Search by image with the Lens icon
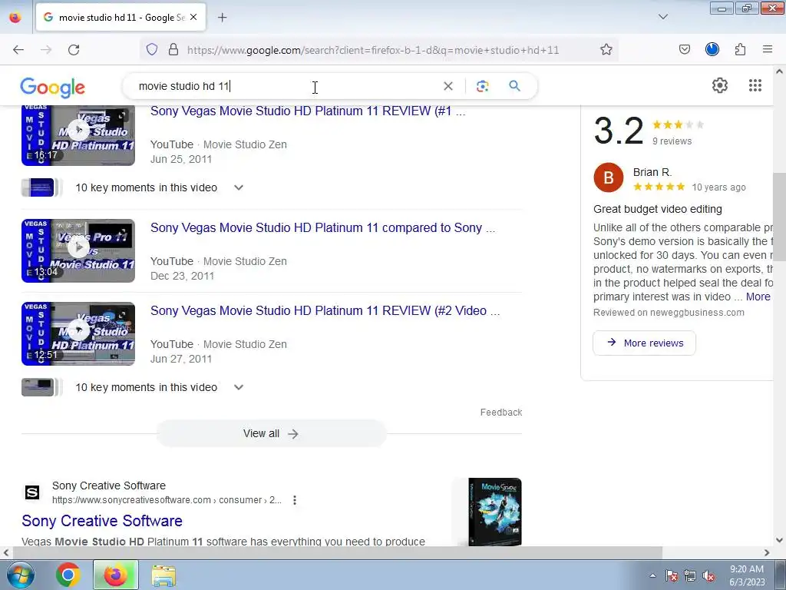 tap(483, 86)
